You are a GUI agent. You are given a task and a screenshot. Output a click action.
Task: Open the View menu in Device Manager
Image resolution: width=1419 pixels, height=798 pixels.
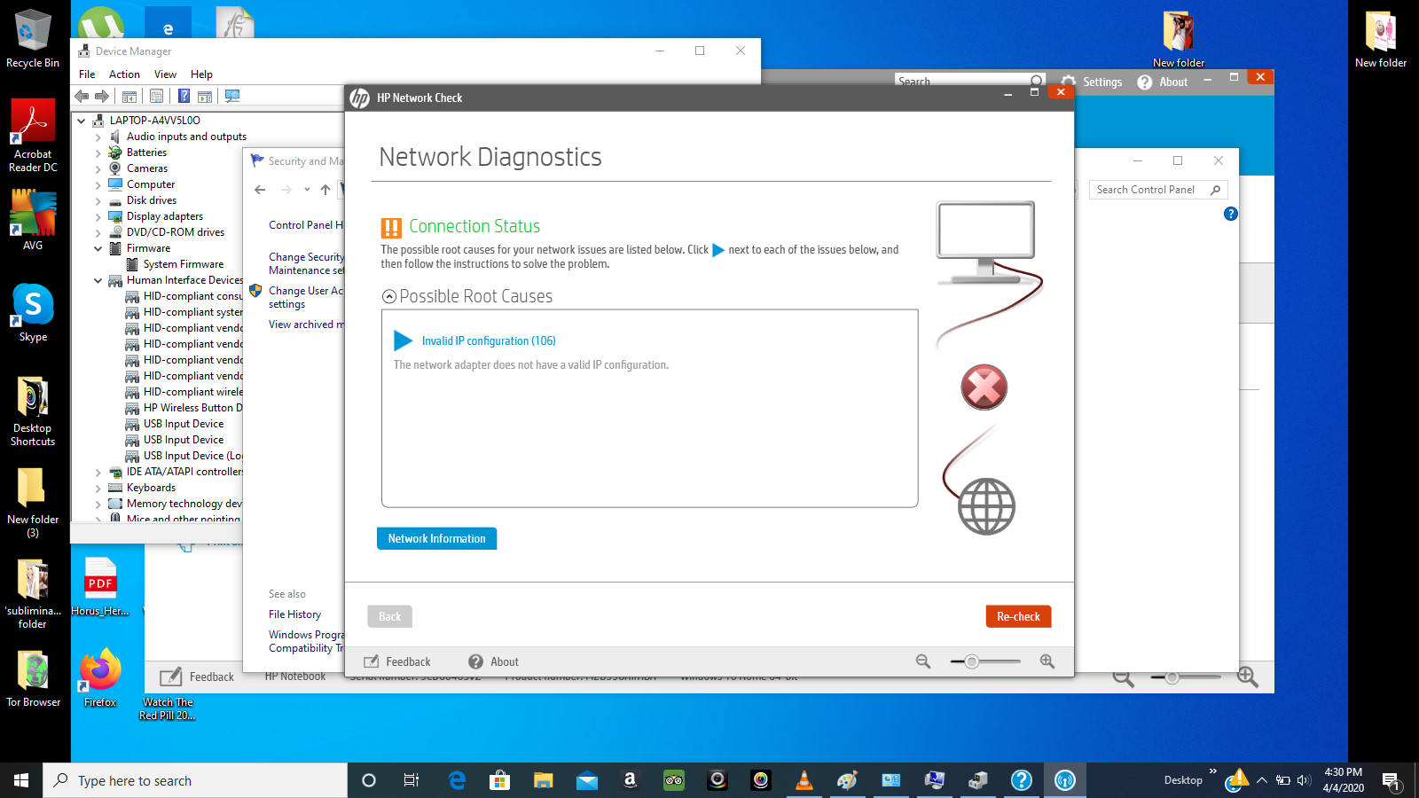165,74
